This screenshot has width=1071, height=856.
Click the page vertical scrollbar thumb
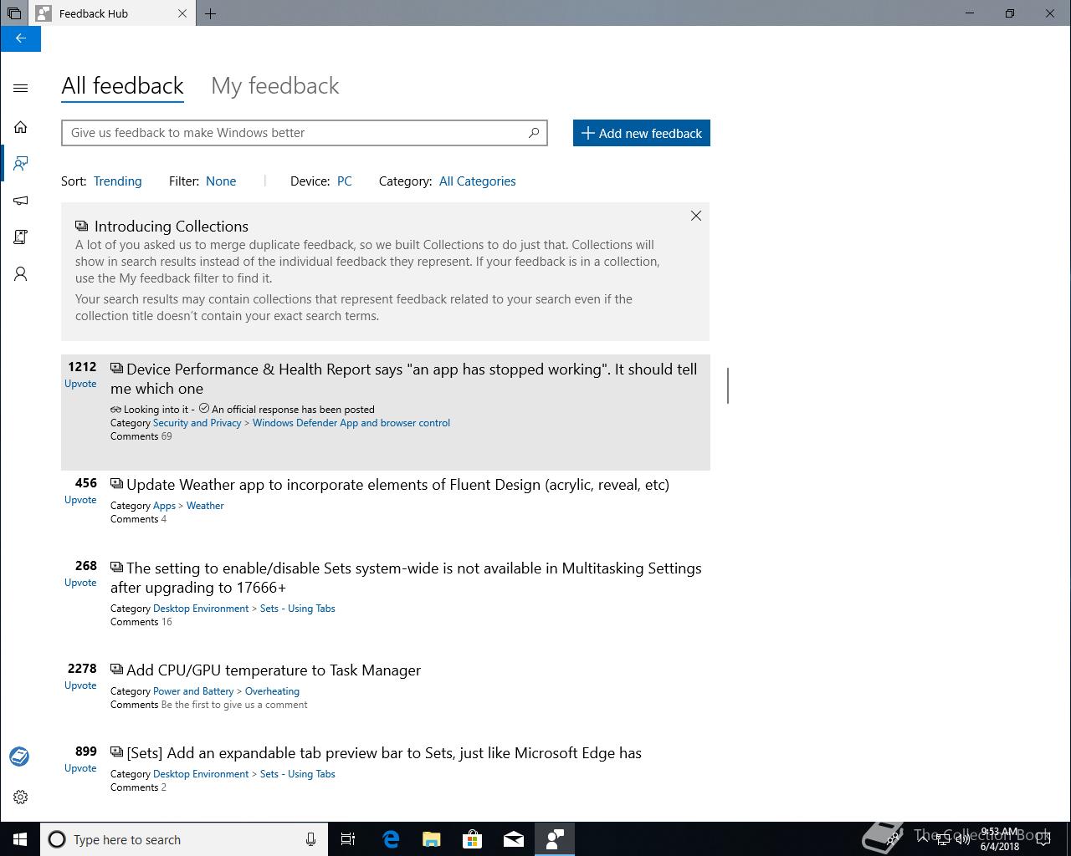pyautogui.click(x=728, y=385)
